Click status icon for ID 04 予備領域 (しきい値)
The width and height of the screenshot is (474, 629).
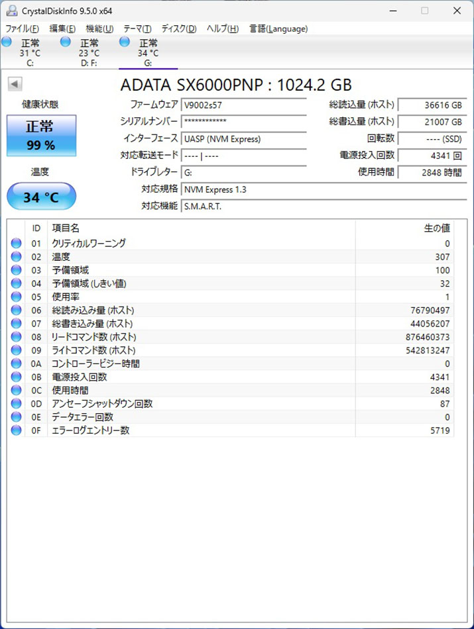(x=16, y=283)
